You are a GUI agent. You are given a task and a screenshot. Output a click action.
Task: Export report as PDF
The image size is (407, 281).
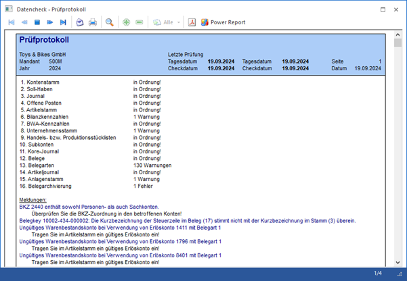[x=192, y=22]
